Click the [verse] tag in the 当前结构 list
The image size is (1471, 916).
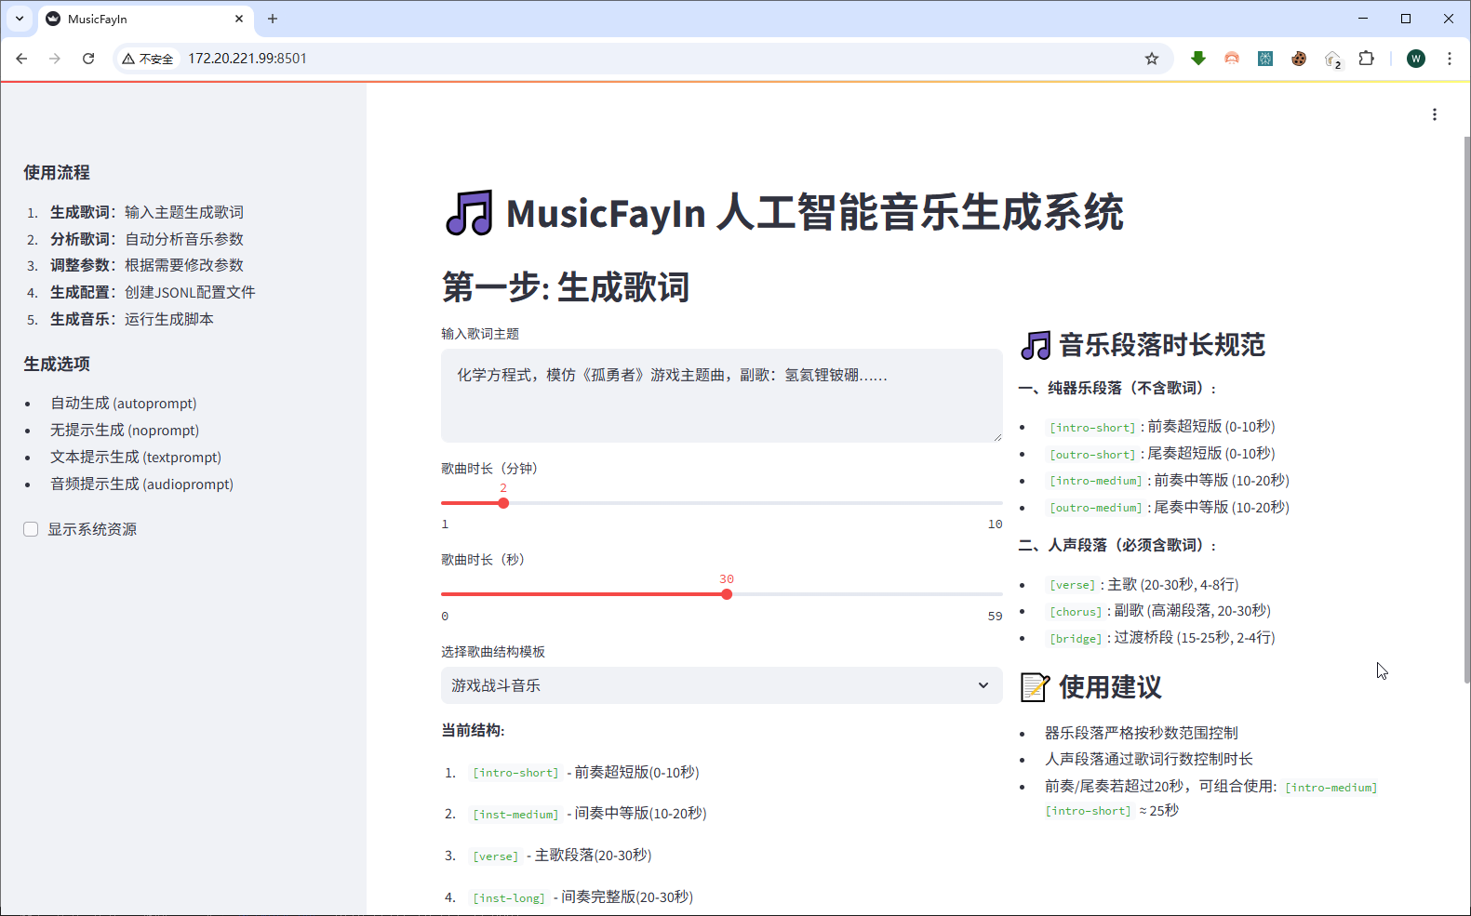click(496, 856)
